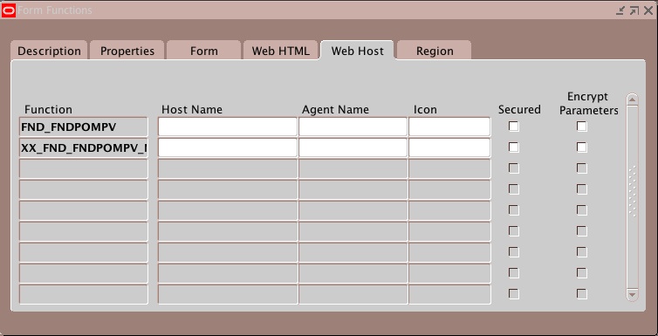This screenshot has height=336, width=658.
Task: Click the vertical scrollbar thumb grip
Action: [633, 191]
